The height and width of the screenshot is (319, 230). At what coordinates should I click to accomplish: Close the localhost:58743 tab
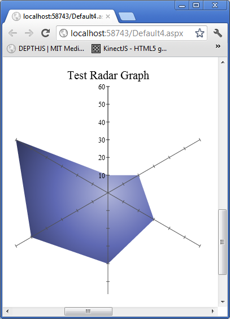108,16
